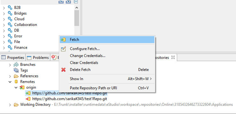Click the B2B category gear icon
Image resolution: width=236 pixels, height=114 pixels.
[x=10, y=8]
